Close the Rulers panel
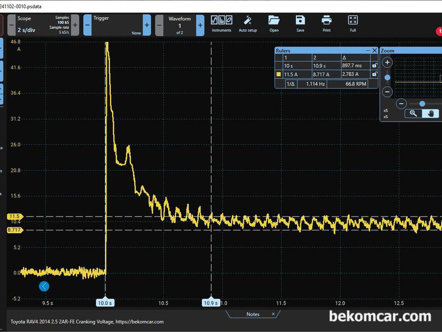This screenshot has height=332, width=442. (x=375, y=50)
